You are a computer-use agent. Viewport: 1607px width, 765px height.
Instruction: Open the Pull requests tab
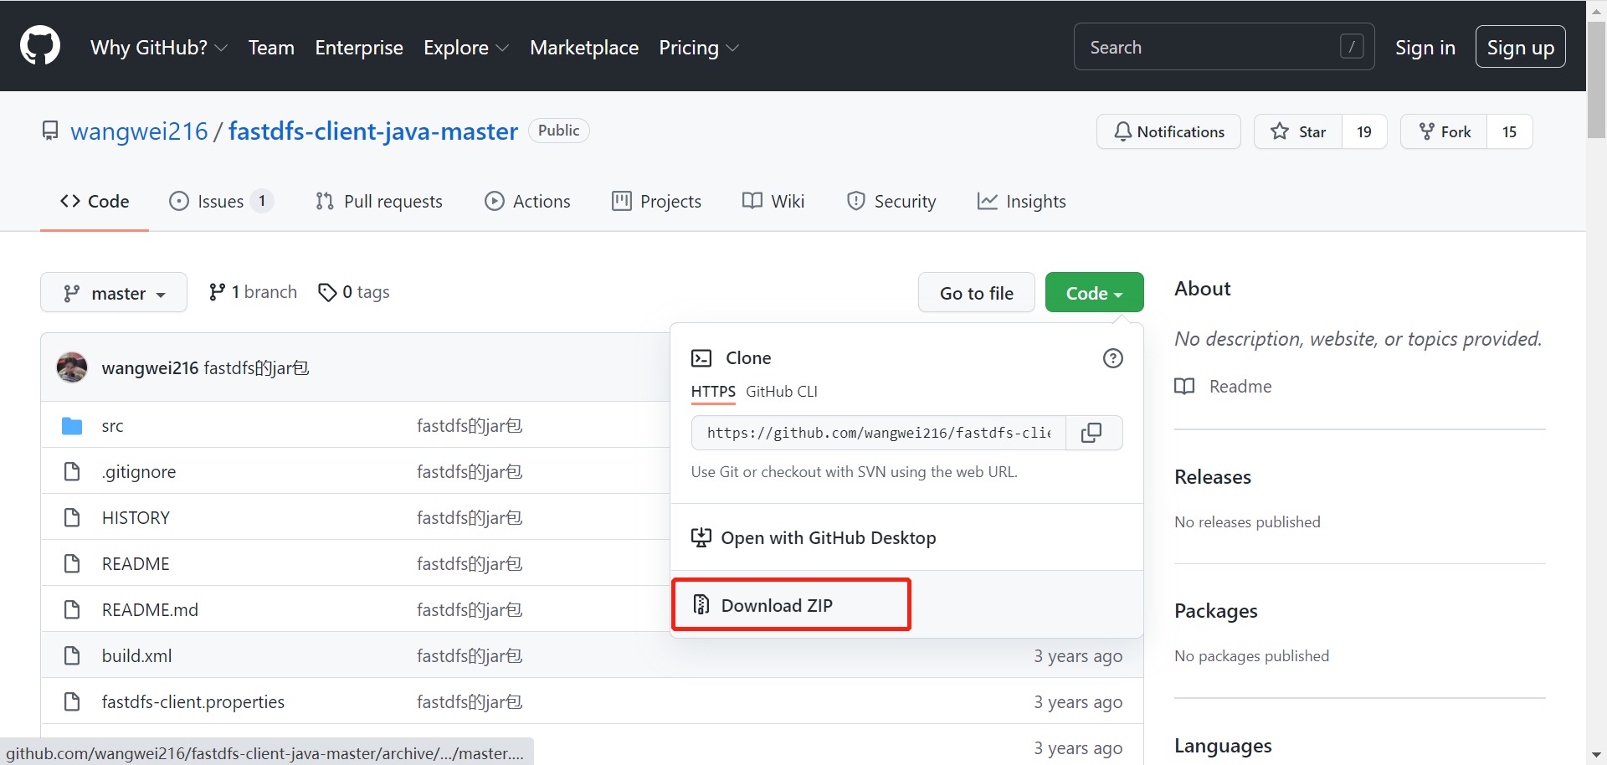click(379, 202)
